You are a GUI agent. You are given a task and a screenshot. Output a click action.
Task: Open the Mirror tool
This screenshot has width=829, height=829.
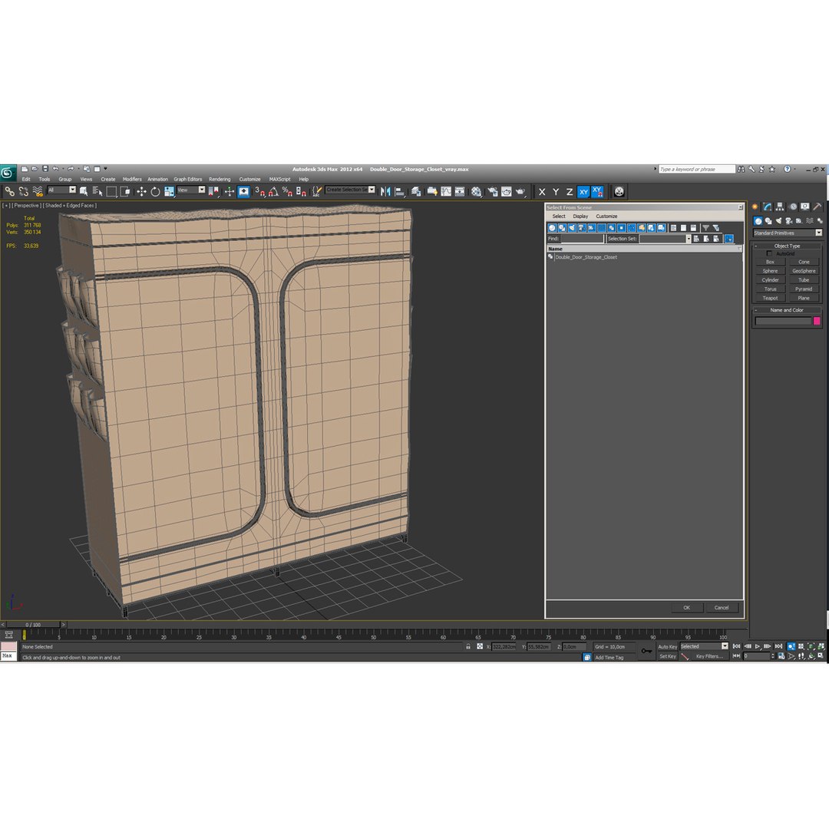pos(385,191)
